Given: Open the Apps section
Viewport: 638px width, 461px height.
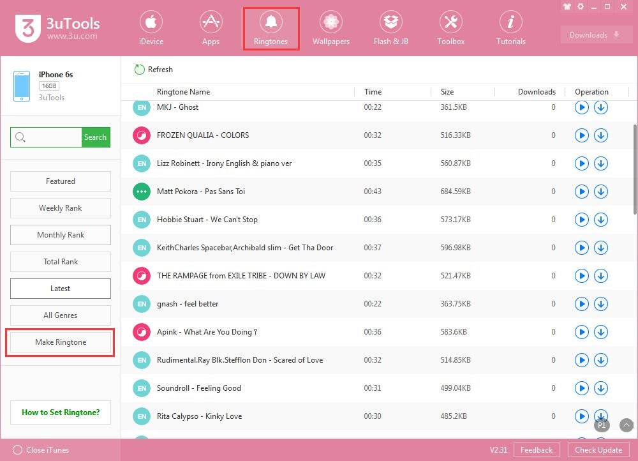Looking at the screenshot, I should click(211, 27).
